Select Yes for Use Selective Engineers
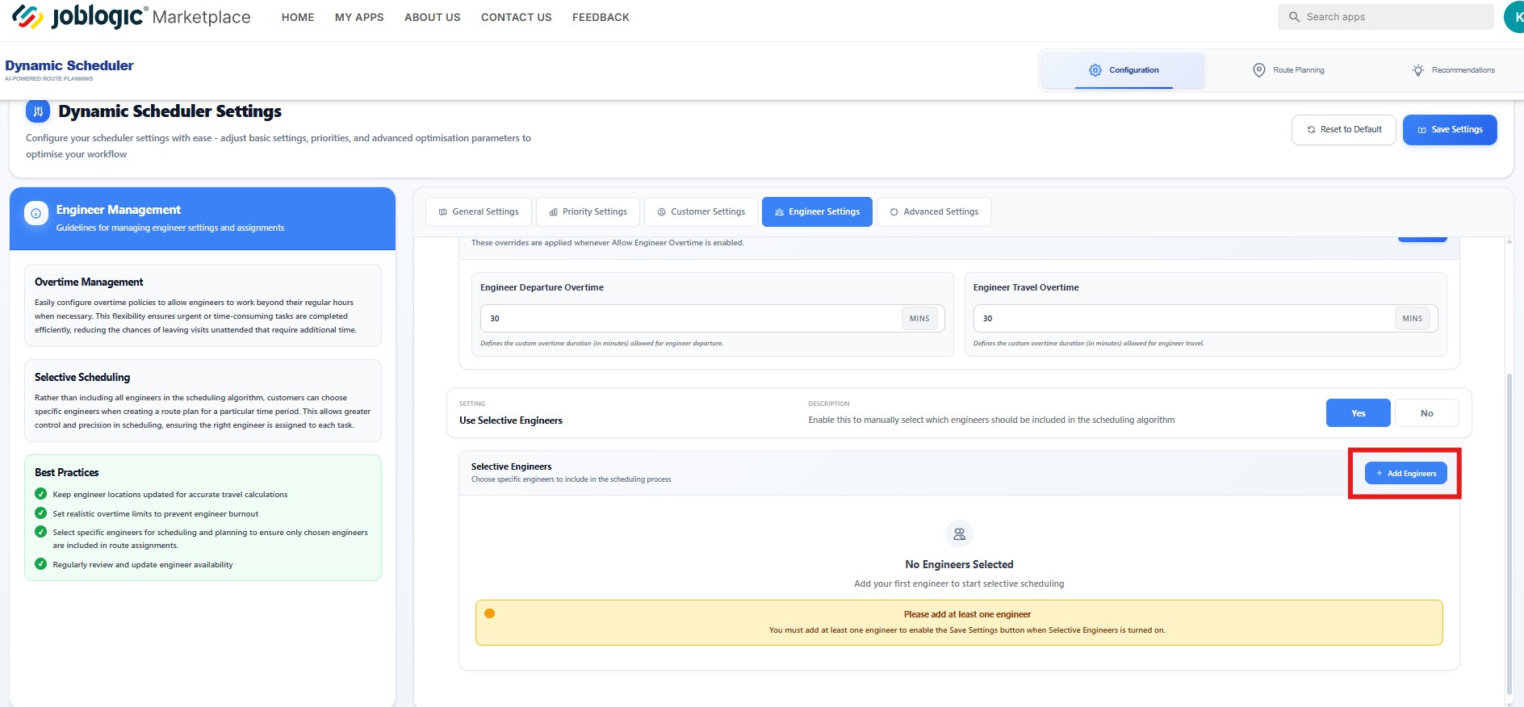 click(x=1358, y=413)
